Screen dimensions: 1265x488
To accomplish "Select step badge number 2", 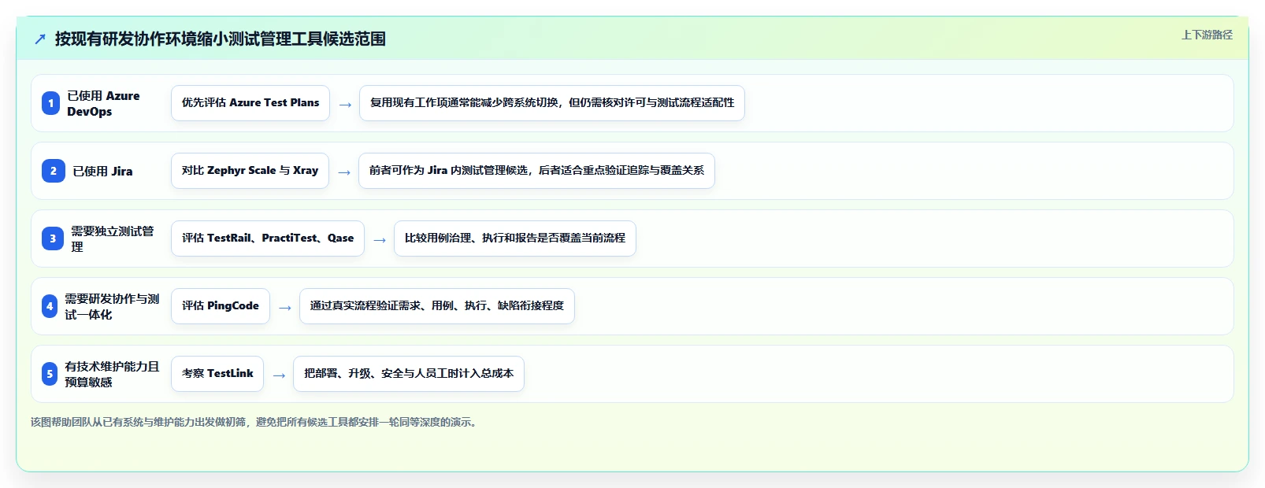I will pyautogui.click(x=53, y=171).
